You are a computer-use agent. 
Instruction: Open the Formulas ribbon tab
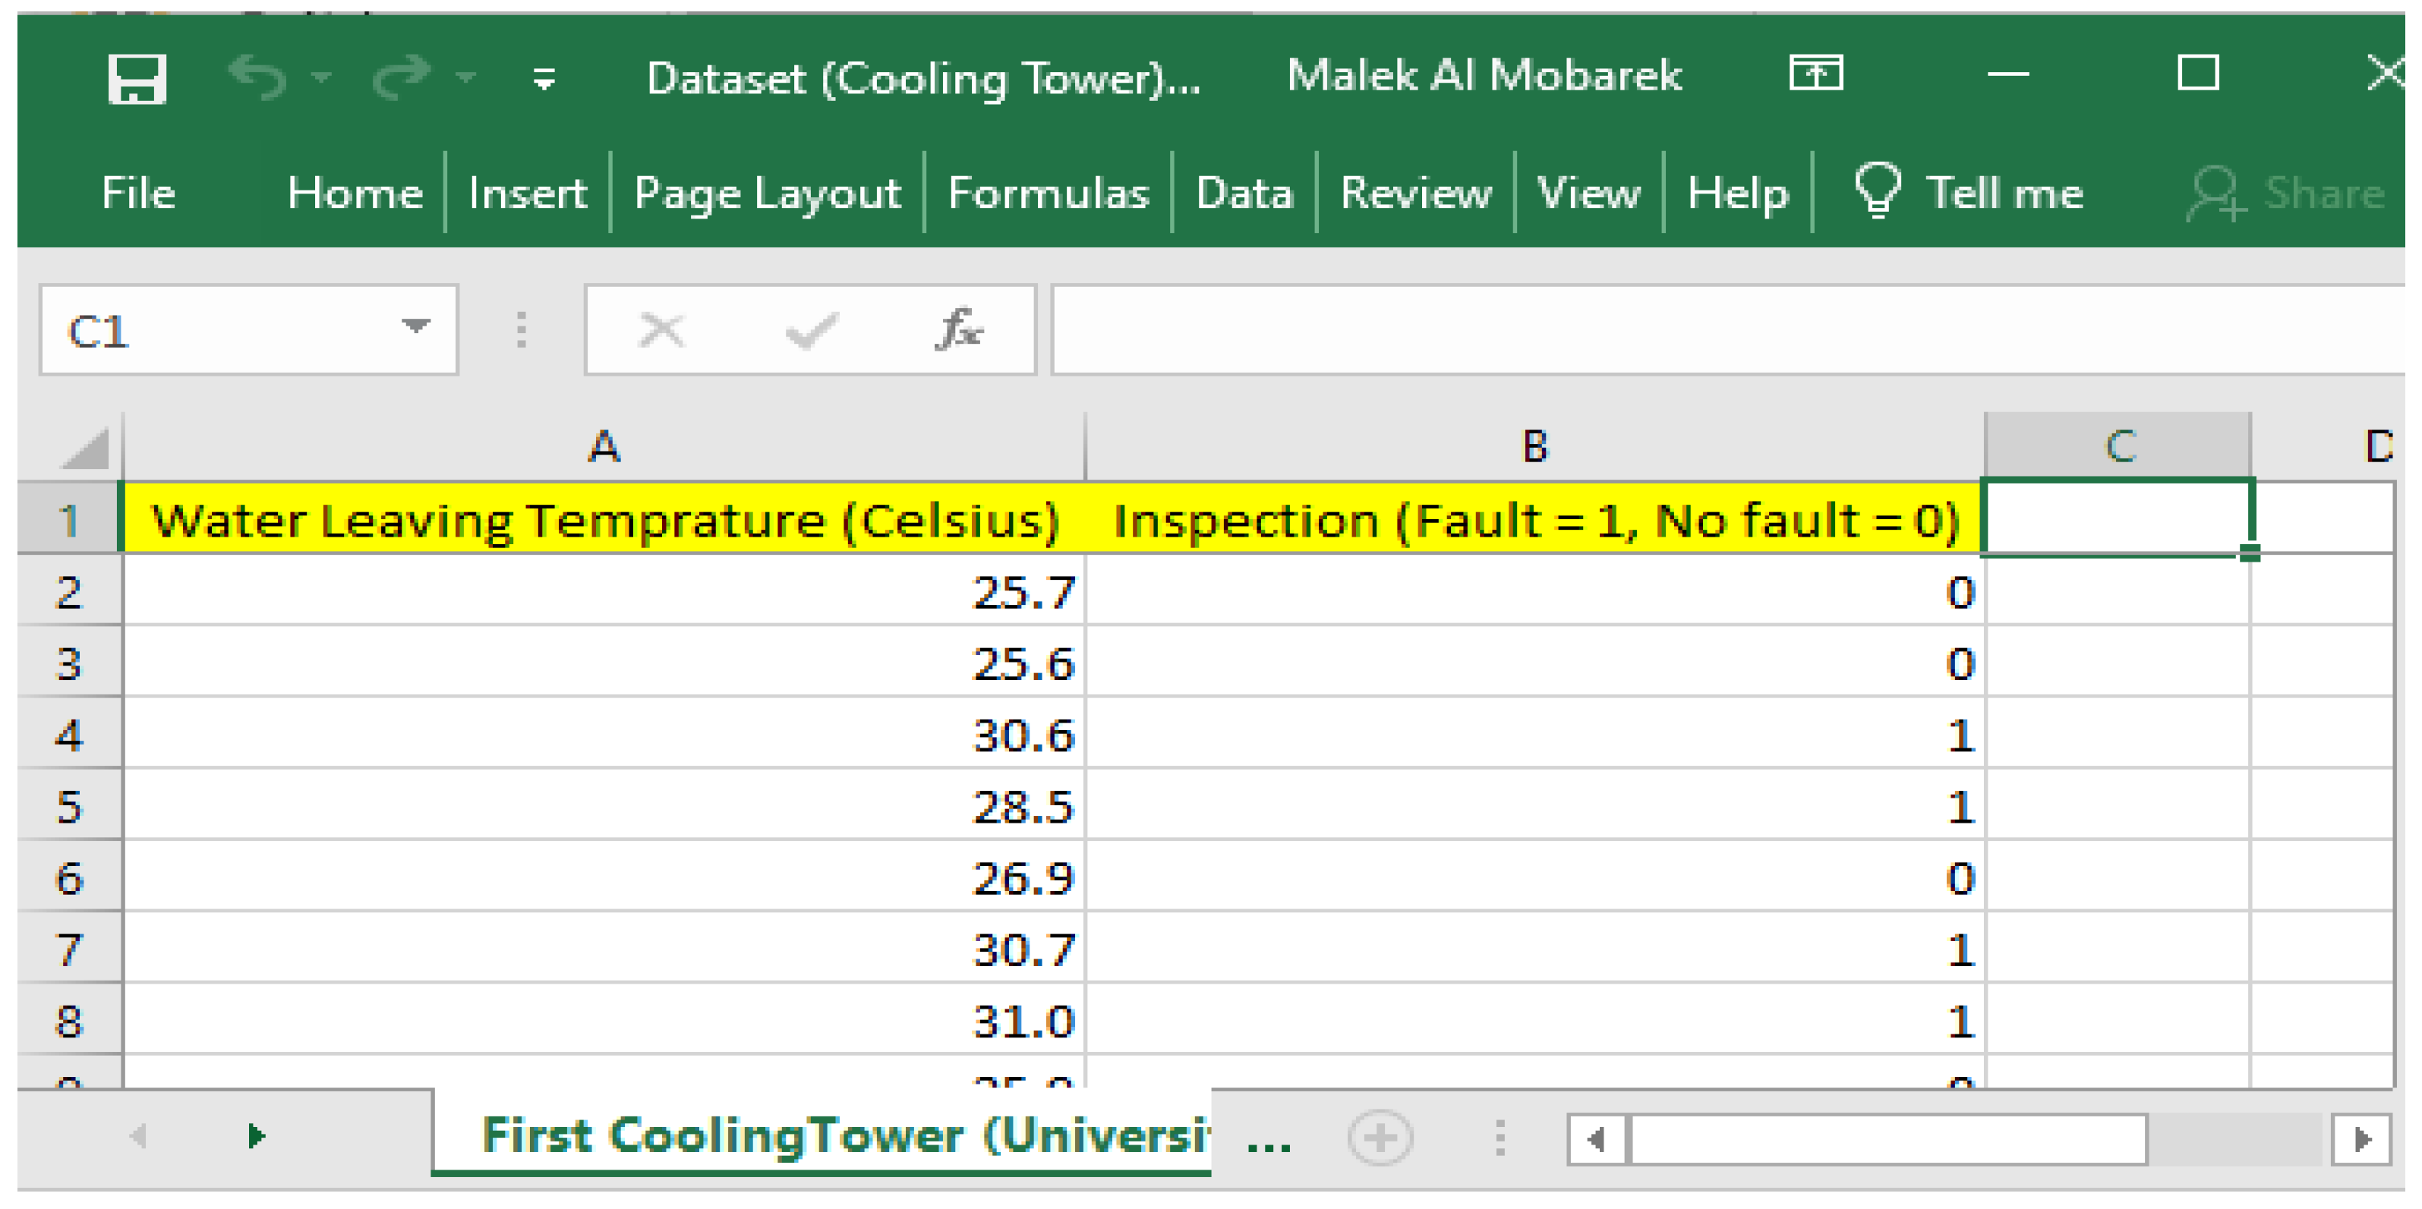point(1049,193)
